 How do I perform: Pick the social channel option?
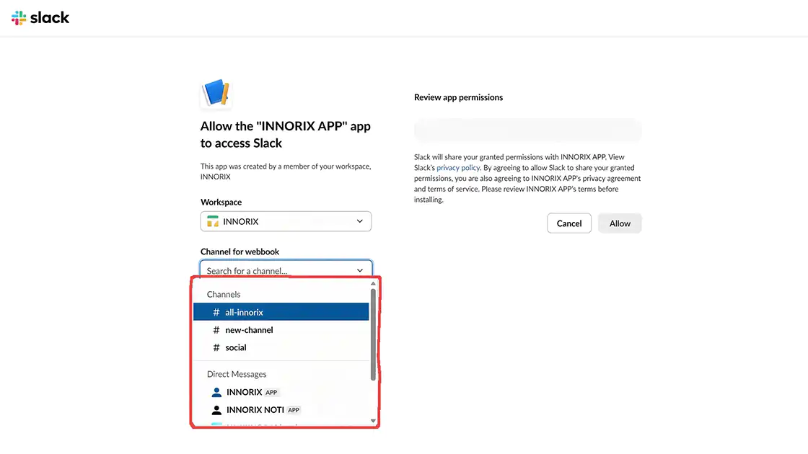tap(281, 347)
